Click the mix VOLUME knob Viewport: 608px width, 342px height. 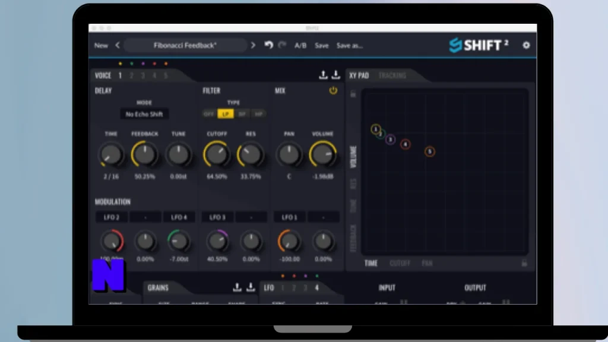(322, 154)
